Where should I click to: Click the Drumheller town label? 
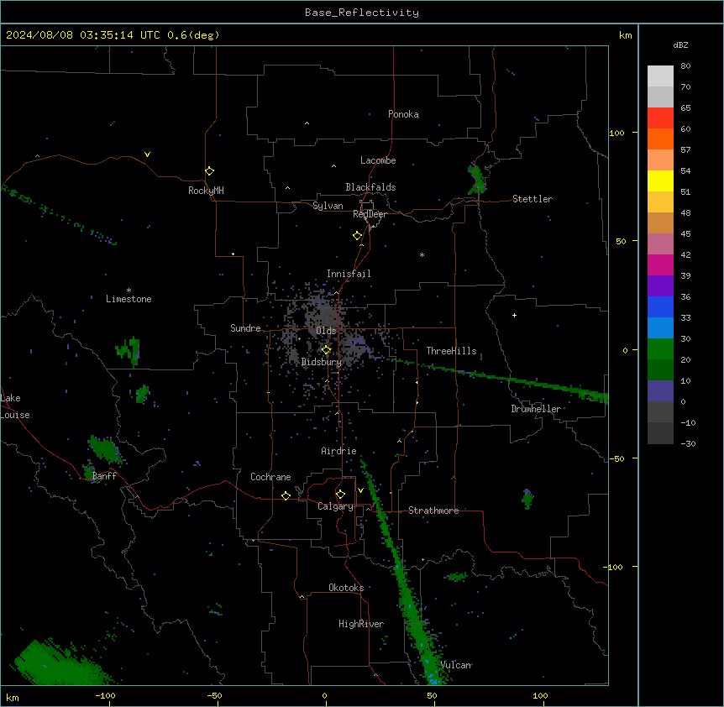(x=536, y=409)
